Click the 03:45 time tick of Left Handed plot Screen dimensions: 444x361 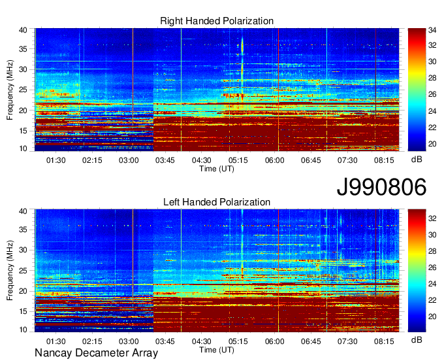click(165, 341)
